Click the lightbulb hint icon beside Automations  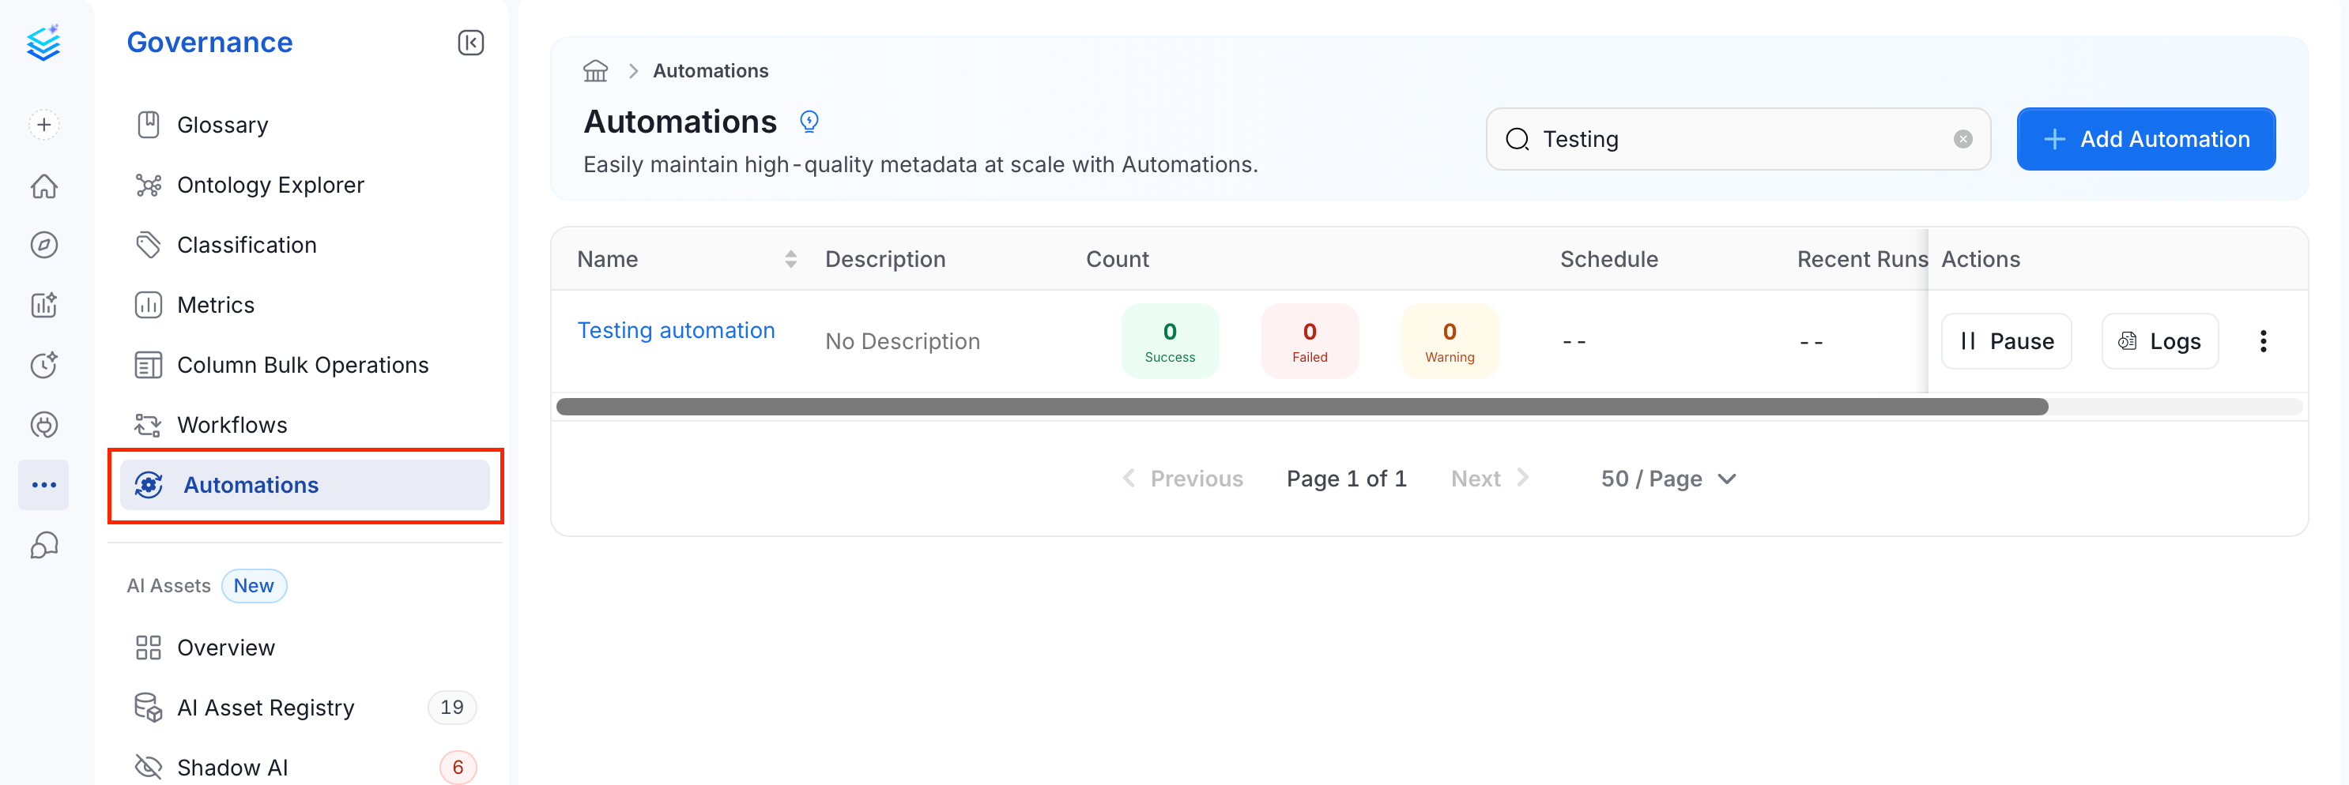coord(809,121)
